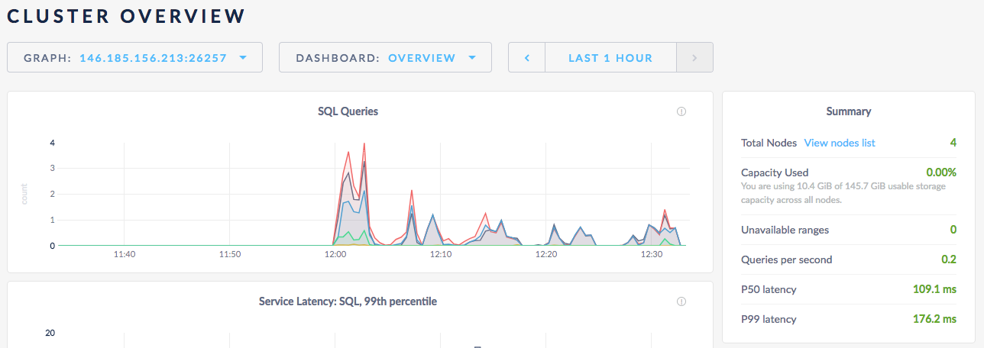This screenshot has width=984, height=348.
Task: Click the 12:10 time axis label
Action: coord(441,254)
